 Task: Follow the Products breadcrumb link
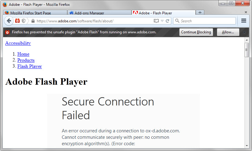[x=26, y=60]
